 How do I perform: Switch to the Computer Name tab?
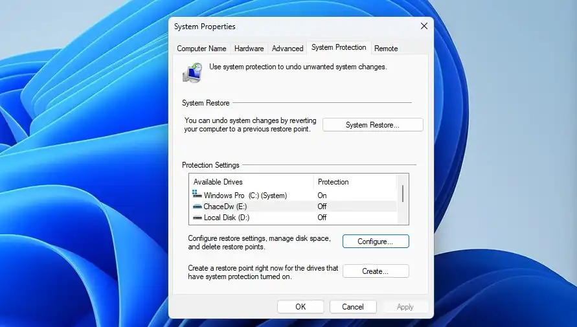coord(201,49)
